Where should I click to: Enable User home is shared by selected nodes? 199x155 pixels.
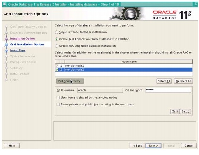pos(58,97)
